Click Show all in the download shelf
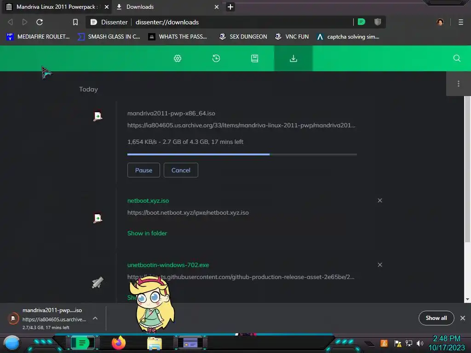Image resolution: width=471 pixels, height=353 pixels. tap(436, 318)
